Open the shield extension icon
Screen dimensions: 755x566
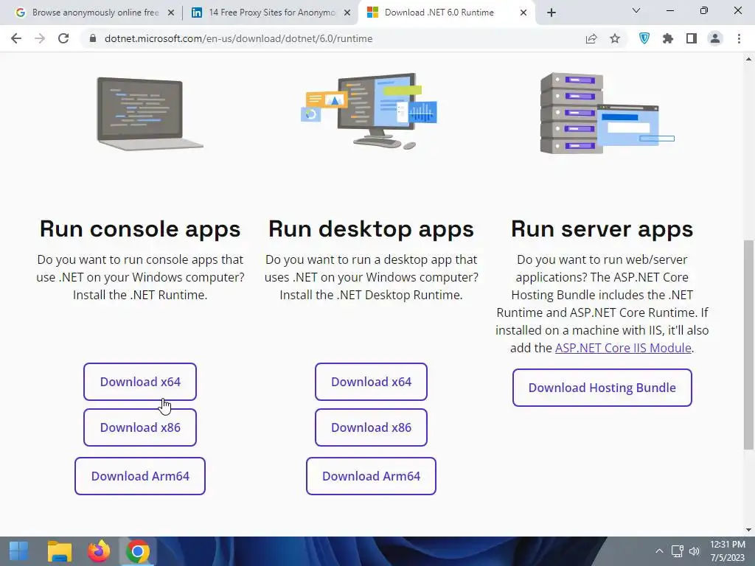pyautogui.click(x=644, y=38)
